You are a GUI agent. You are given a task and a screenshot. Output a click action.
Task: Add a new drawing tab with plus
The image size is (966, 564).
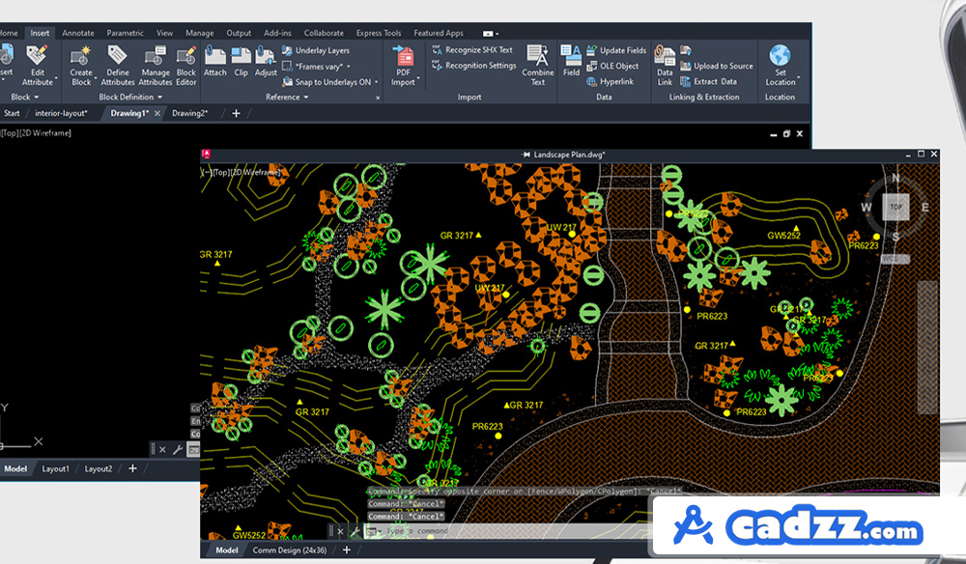[236, 113]
